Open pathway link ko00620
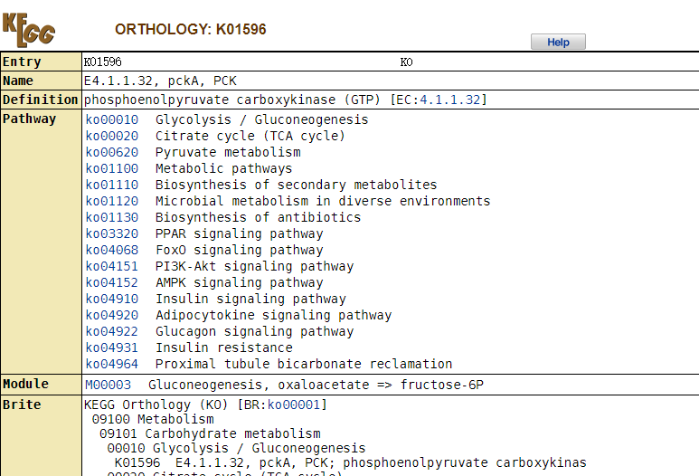 pos(112,152)
